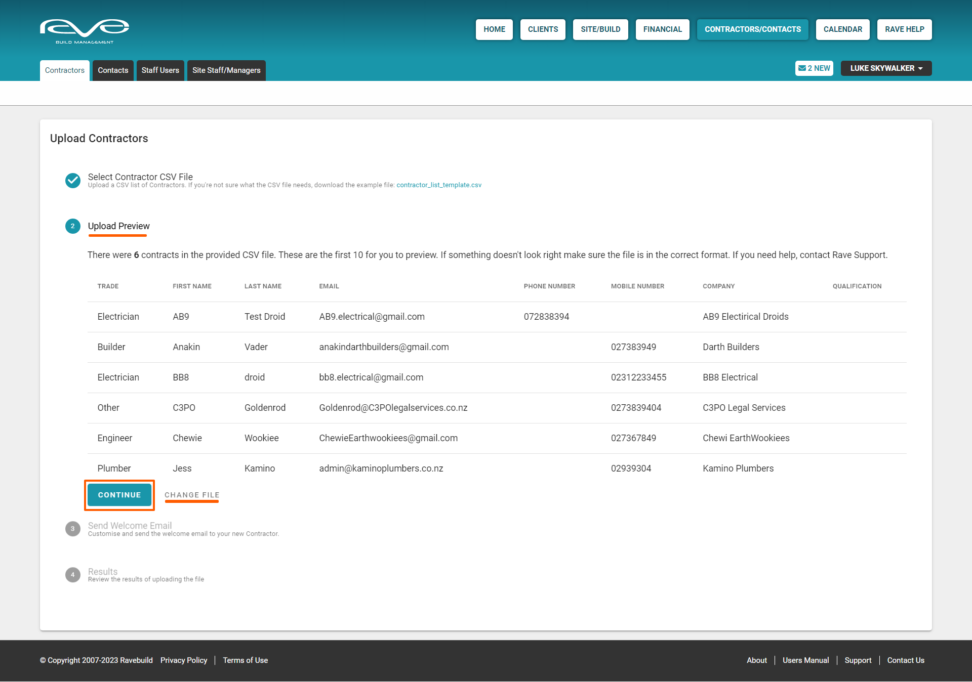The height and width of the screenshot is (682, 972).
Task: Click the completed step checkmark icon
Action: (73, 181)
